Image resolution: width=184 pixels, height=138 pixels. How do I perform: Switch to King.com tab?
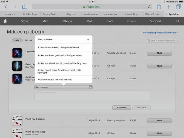click(71, 14)
